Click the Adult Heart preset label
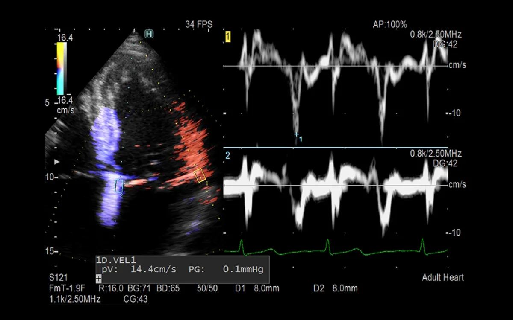513x320 pixels. pos(443,278)
